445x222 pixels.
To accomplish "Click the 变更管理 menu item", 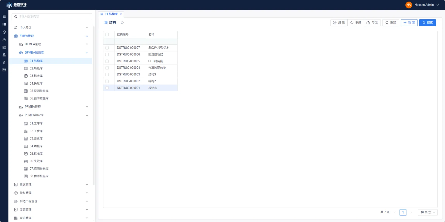I will pyautogui.click(x=51, y=210).
